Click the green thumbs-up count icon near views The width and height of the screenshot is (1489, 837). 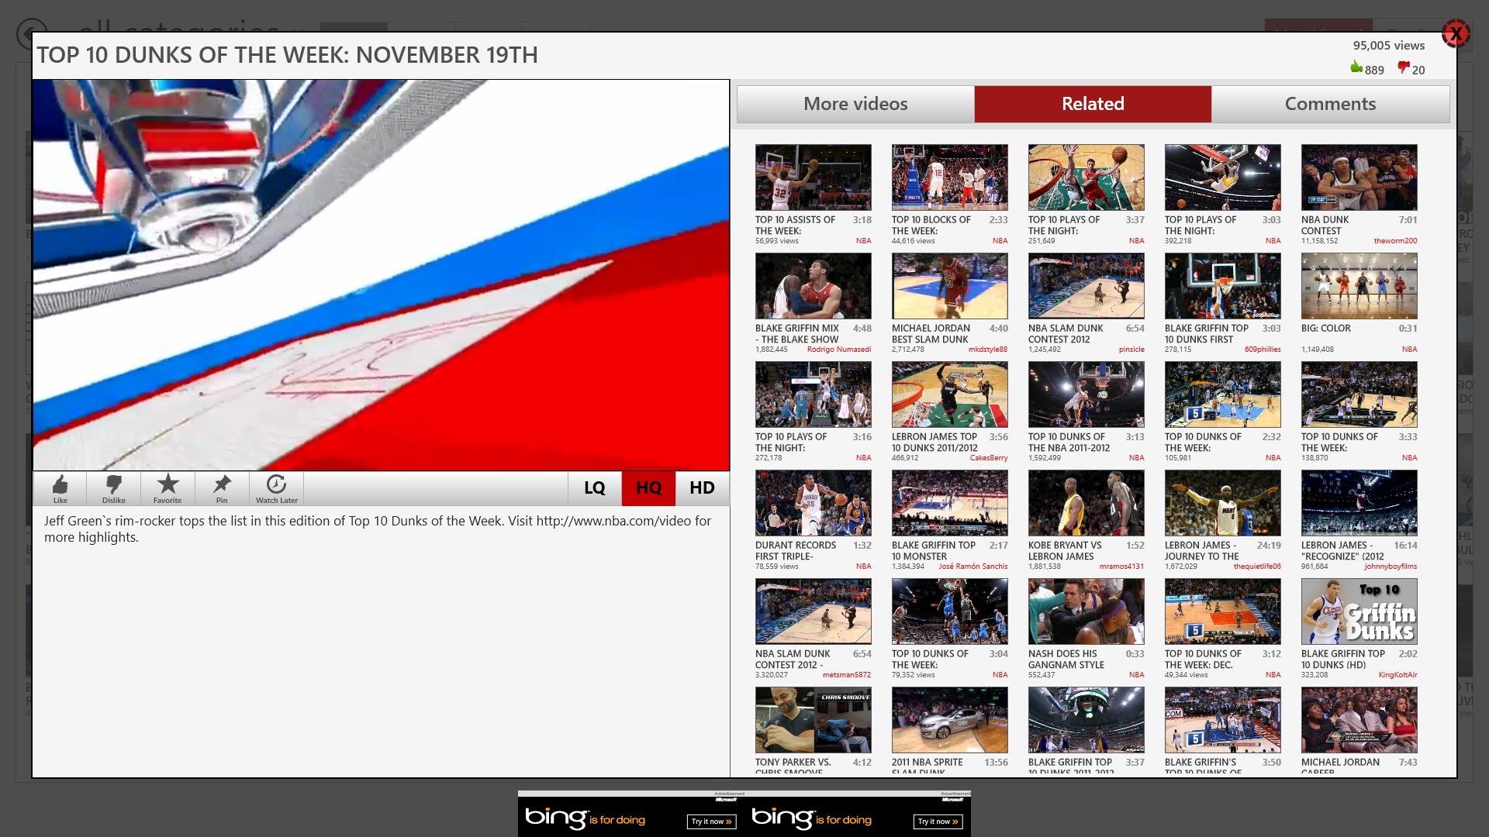1356,70
